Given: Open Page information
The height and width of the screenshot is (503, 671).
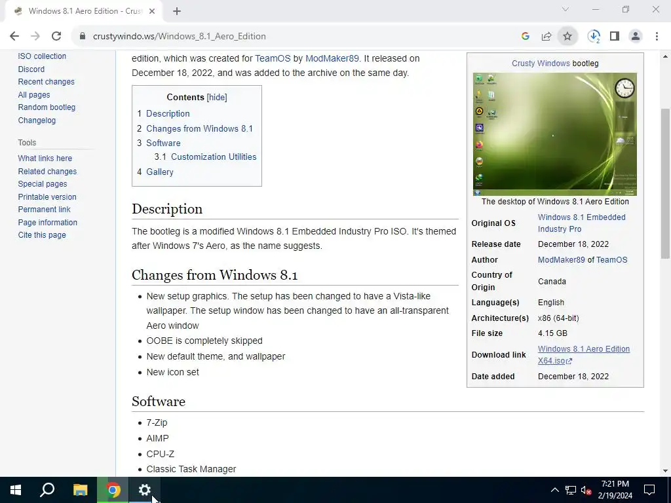Looking at the screenshot, I should pyautogui.click(x=47, y=223).
